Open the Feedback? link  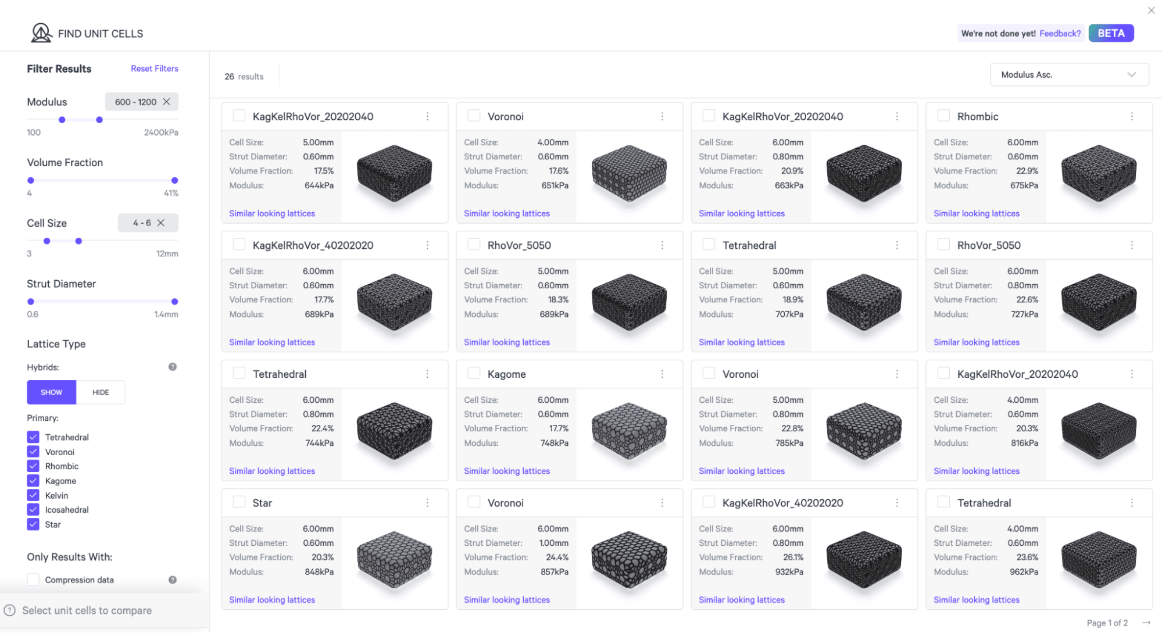click(1060, 33)
